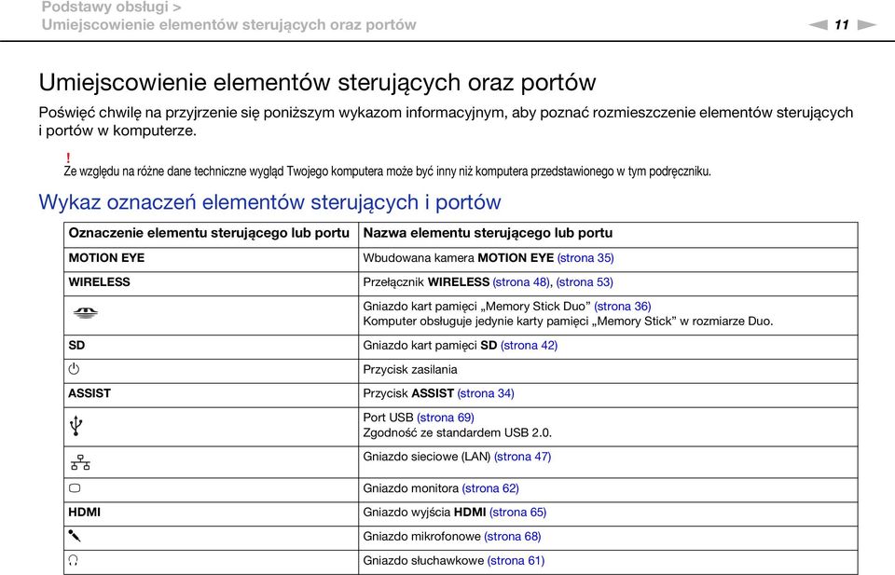Viewport: 895px width, 575px height.
Task: Click the power button symbol
Action: (75, 369)
